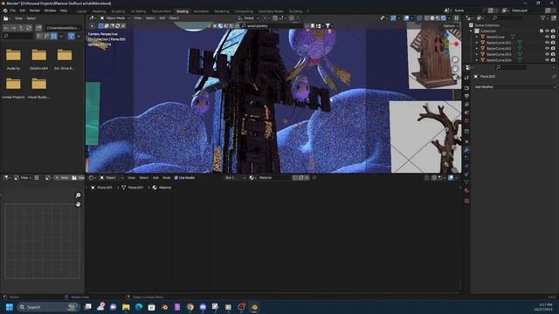Viewport: 559px width, 314px height.
Task: Click the pause render preview icon
Action: pyautogui.click(x=456, y=17)
